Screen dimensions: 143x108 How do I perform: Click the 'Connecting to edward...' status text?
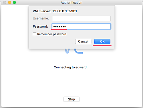[71, 67]
